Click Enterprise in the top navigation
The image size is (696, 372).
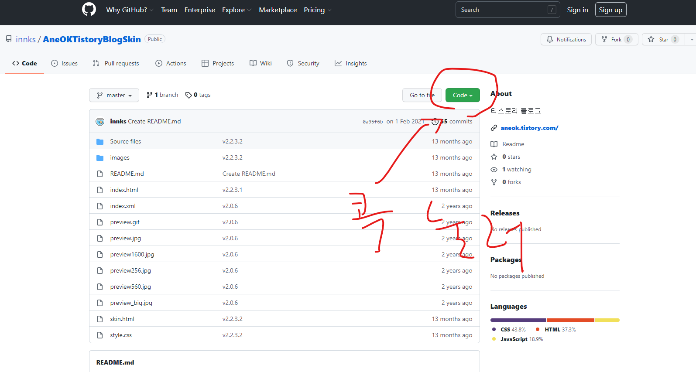pos(199,10)
